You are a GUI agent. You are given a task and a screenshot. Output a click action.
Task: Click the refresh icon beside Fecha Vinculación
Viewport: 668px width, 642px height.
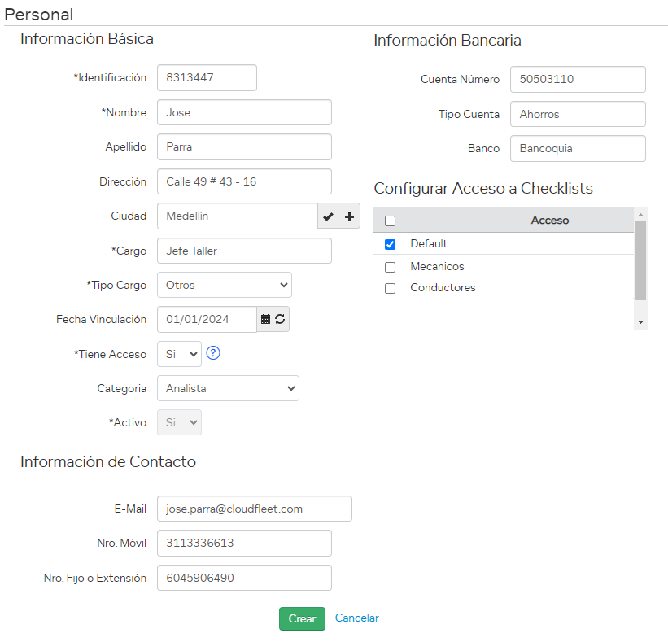click(x=280, y=319)
